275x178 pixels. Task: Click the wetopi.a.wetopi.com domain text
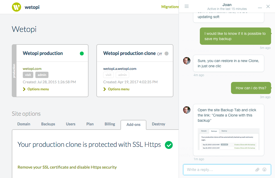click(x=120, y=69)
